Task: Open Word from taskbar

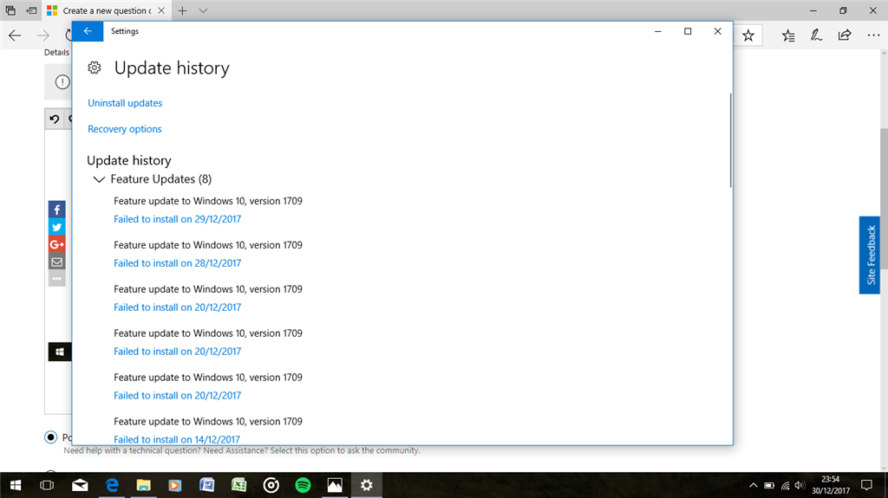Action: [x=207, y=485]
